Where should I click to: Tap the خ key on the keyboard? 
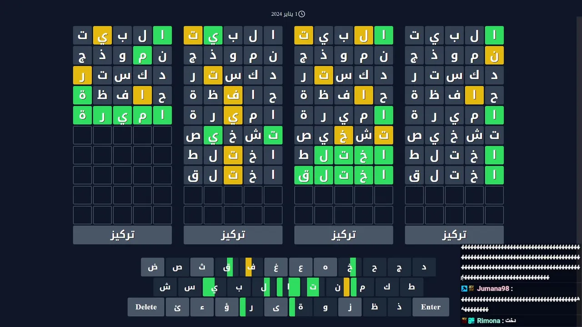[350, 267]
